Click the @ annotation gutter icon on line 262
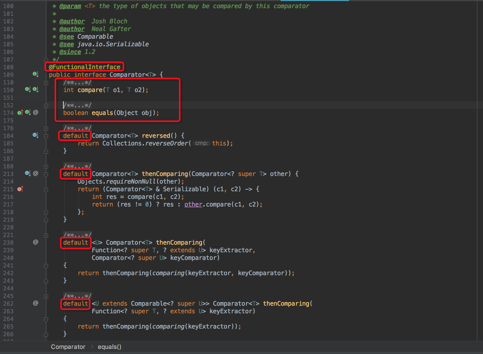 click(x=36, y=303)
